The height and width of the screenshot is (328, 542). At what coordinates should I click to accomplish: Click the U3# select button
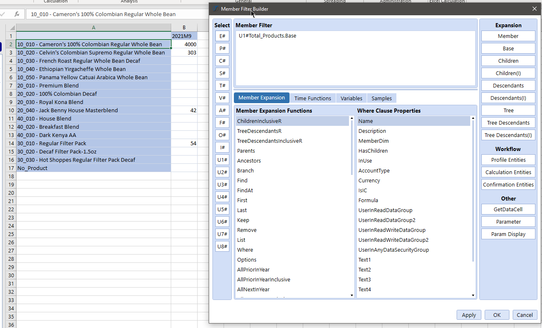click(x=222, y=184)
